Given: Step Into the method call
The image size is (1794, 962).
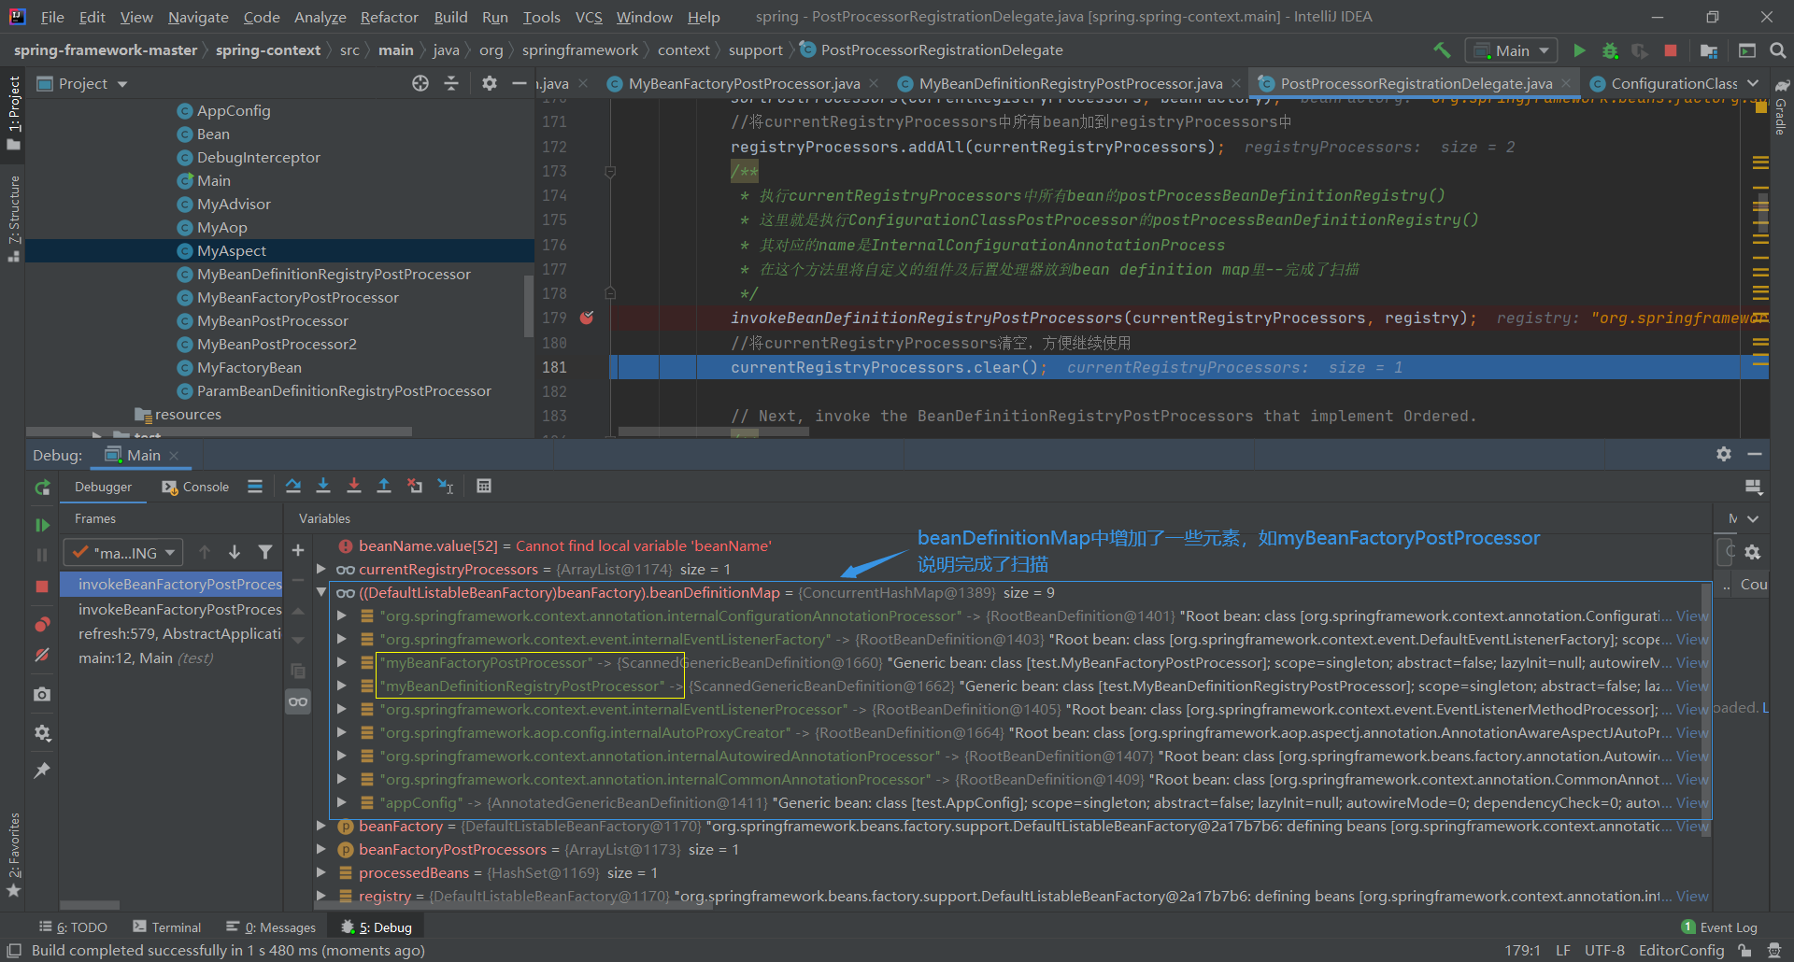Looking at the screenshot, I should [x=323, y=486].
